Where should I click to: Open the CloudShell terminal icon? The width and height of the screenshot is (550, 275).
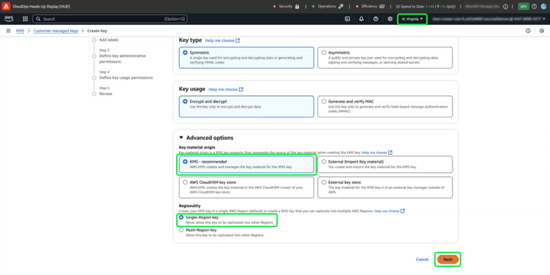tap(348, 19)
